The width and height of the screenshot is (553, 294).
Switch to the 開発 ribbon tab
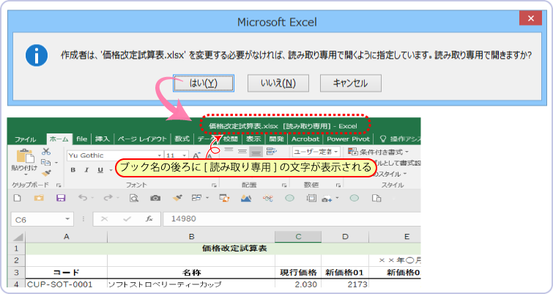click(x=277, y=139)
